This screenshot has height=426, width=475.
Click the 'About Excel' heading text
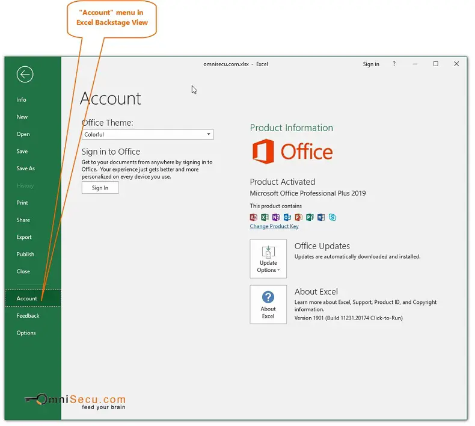pyautogui.click(x=316, y=292)
